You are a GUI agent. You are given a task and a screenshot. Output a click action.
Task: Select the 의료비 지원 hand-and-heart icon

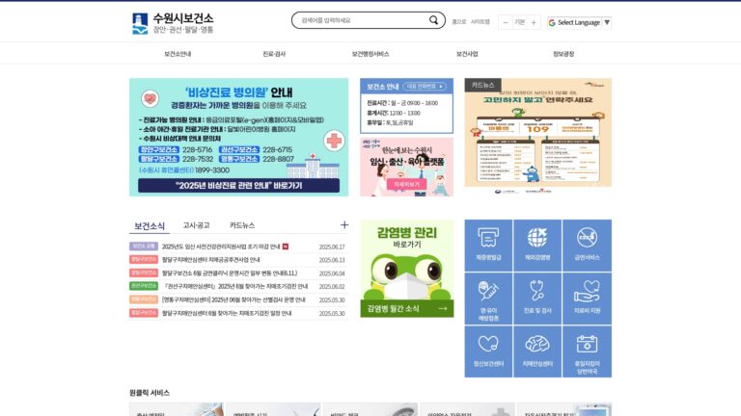pyautogui.click(x=587, y=299)
